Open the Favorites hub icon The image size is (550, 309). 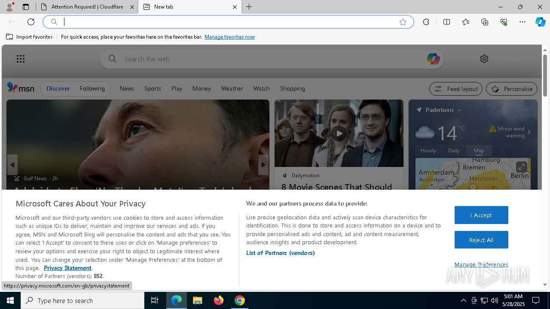(x=466, y=22)
